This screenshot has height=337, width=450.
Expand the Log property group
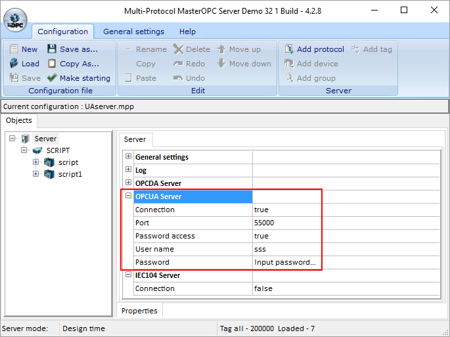tap(129, 169)
